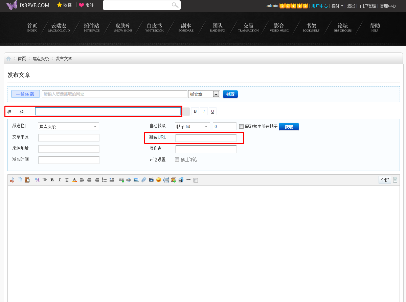Expand the 帖子 tid dropdown
406x302 pixels.
click(192, 127)
